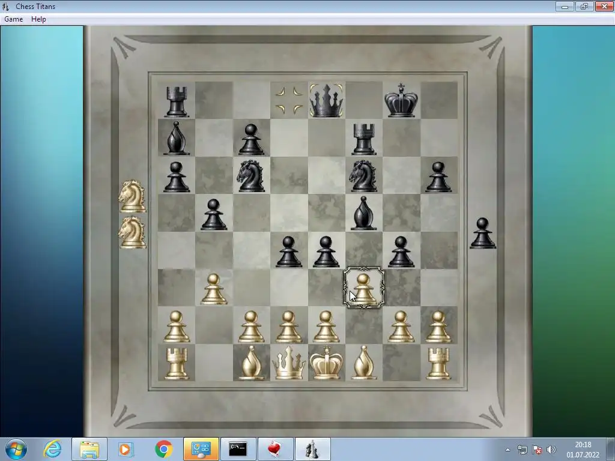
Task: Select the black pawn on d4
Action: click(289, 252)
